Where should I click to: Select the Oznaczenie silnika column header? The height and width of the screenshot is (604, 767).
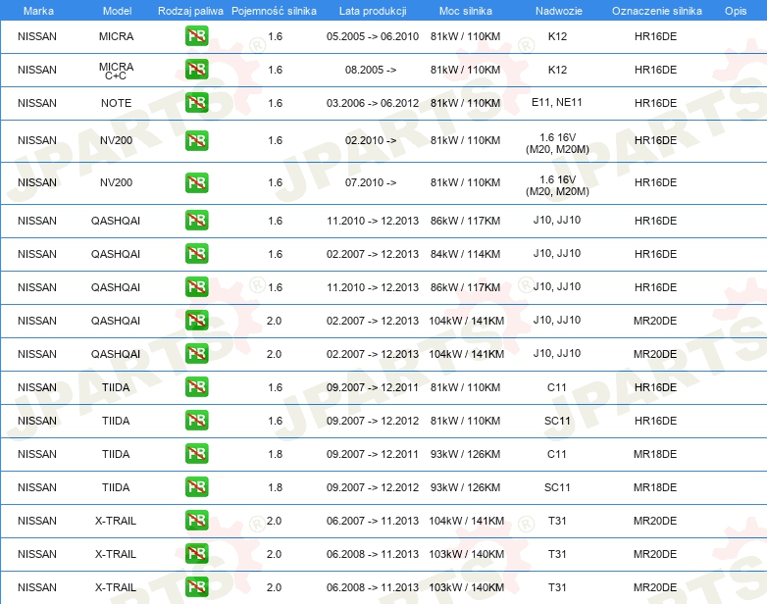pyautogui.click(x=656, y=11)
